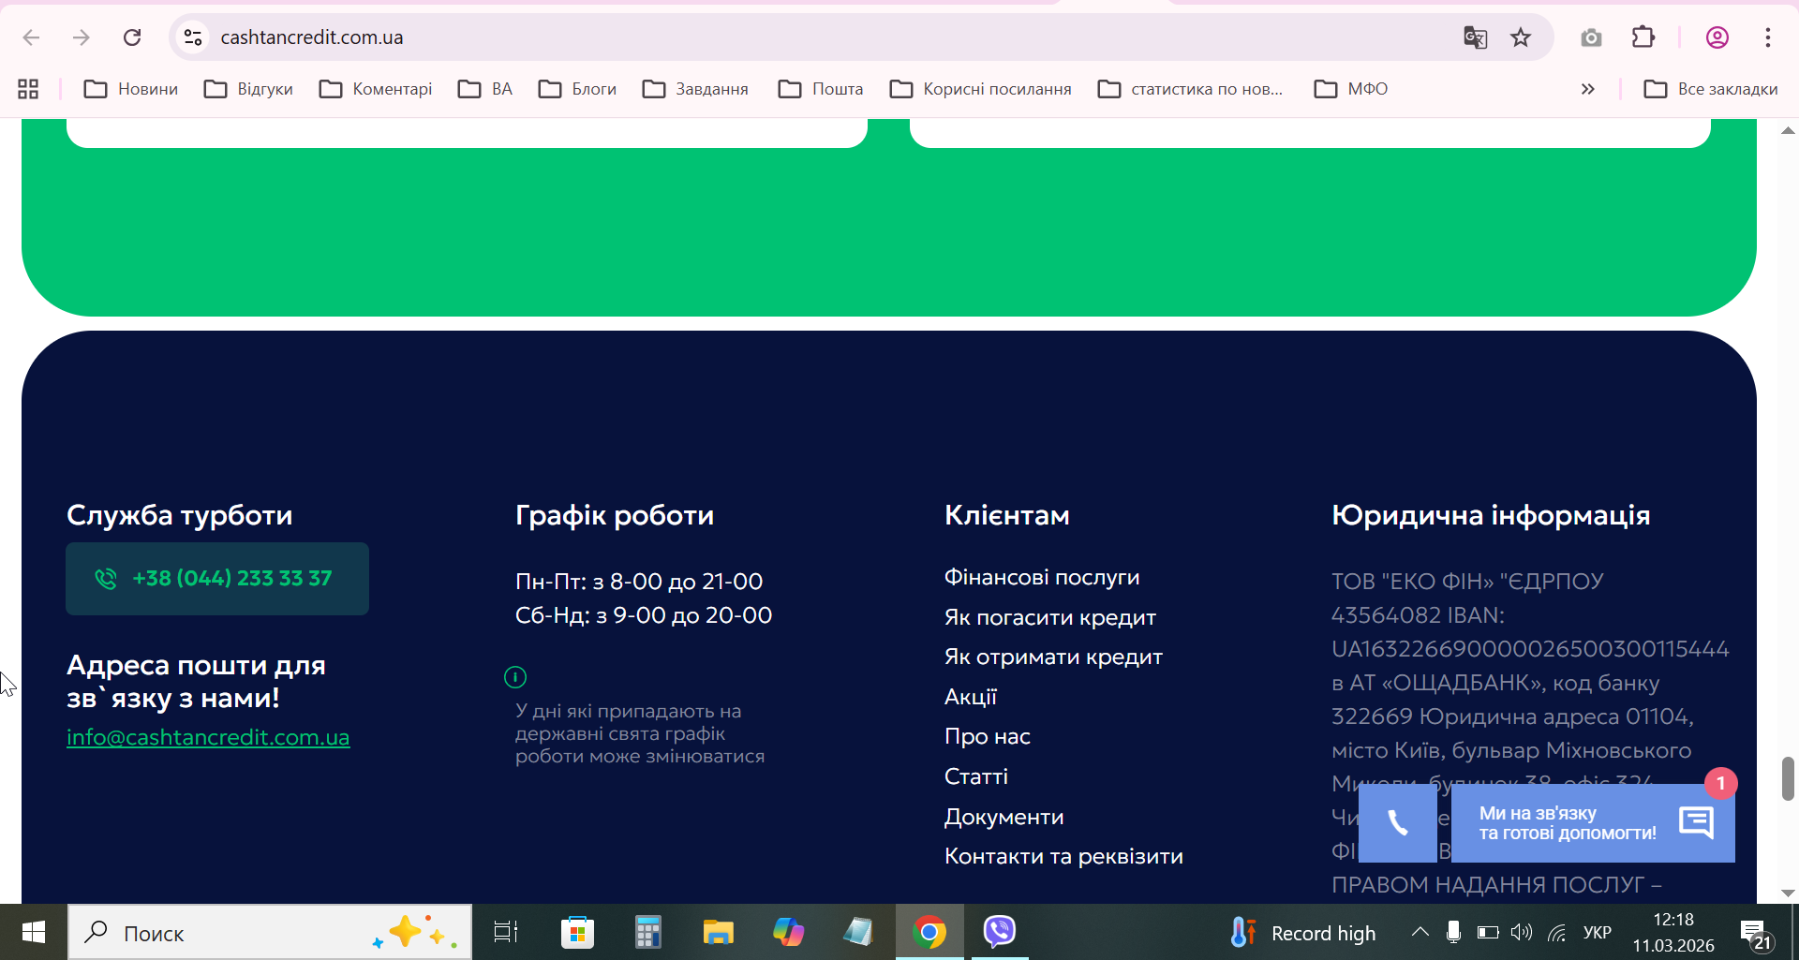1799x960 pixels.
Task: Open Google Translate for this page
Action: pyautogui.click(x=1476, y=37)
